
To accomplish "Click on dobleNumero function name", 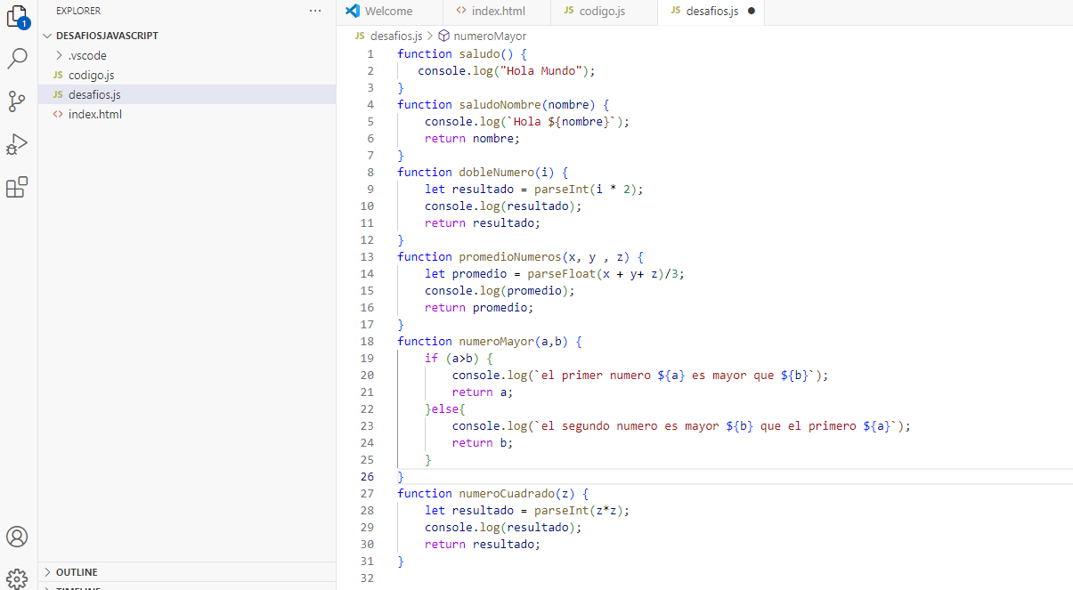I will click(496, 172).
